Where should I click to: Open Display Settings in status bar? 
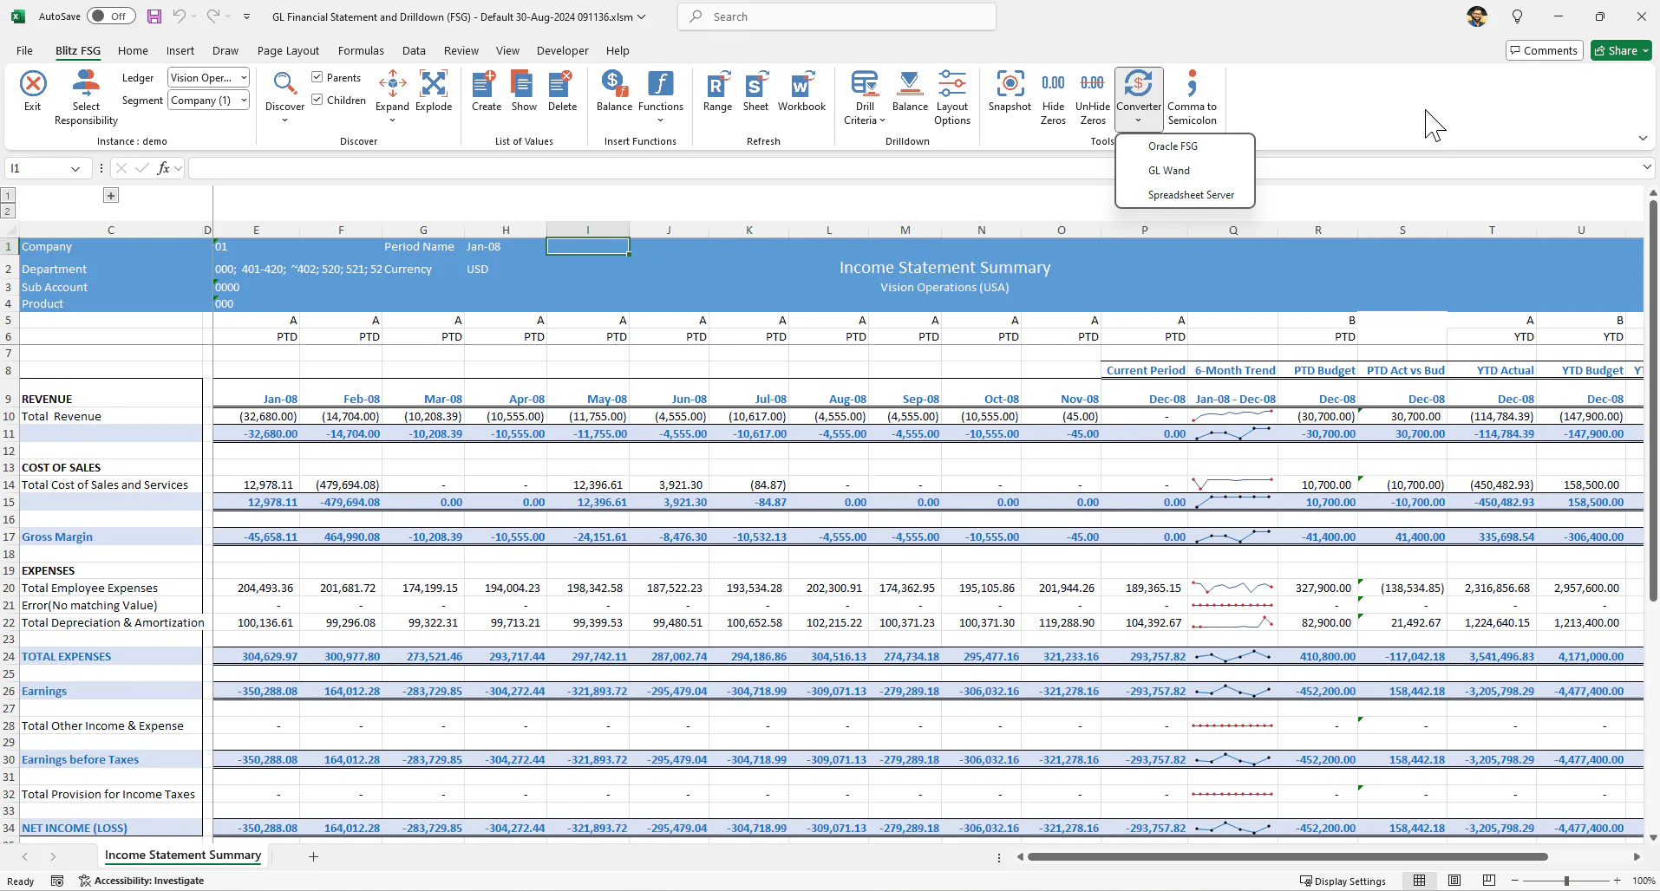1343,881
